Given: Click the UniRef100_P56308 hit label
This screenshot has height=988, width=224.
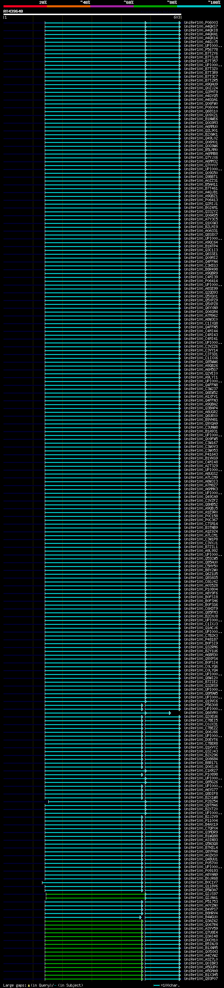Looking at the screenshot, I should (201, 705).
